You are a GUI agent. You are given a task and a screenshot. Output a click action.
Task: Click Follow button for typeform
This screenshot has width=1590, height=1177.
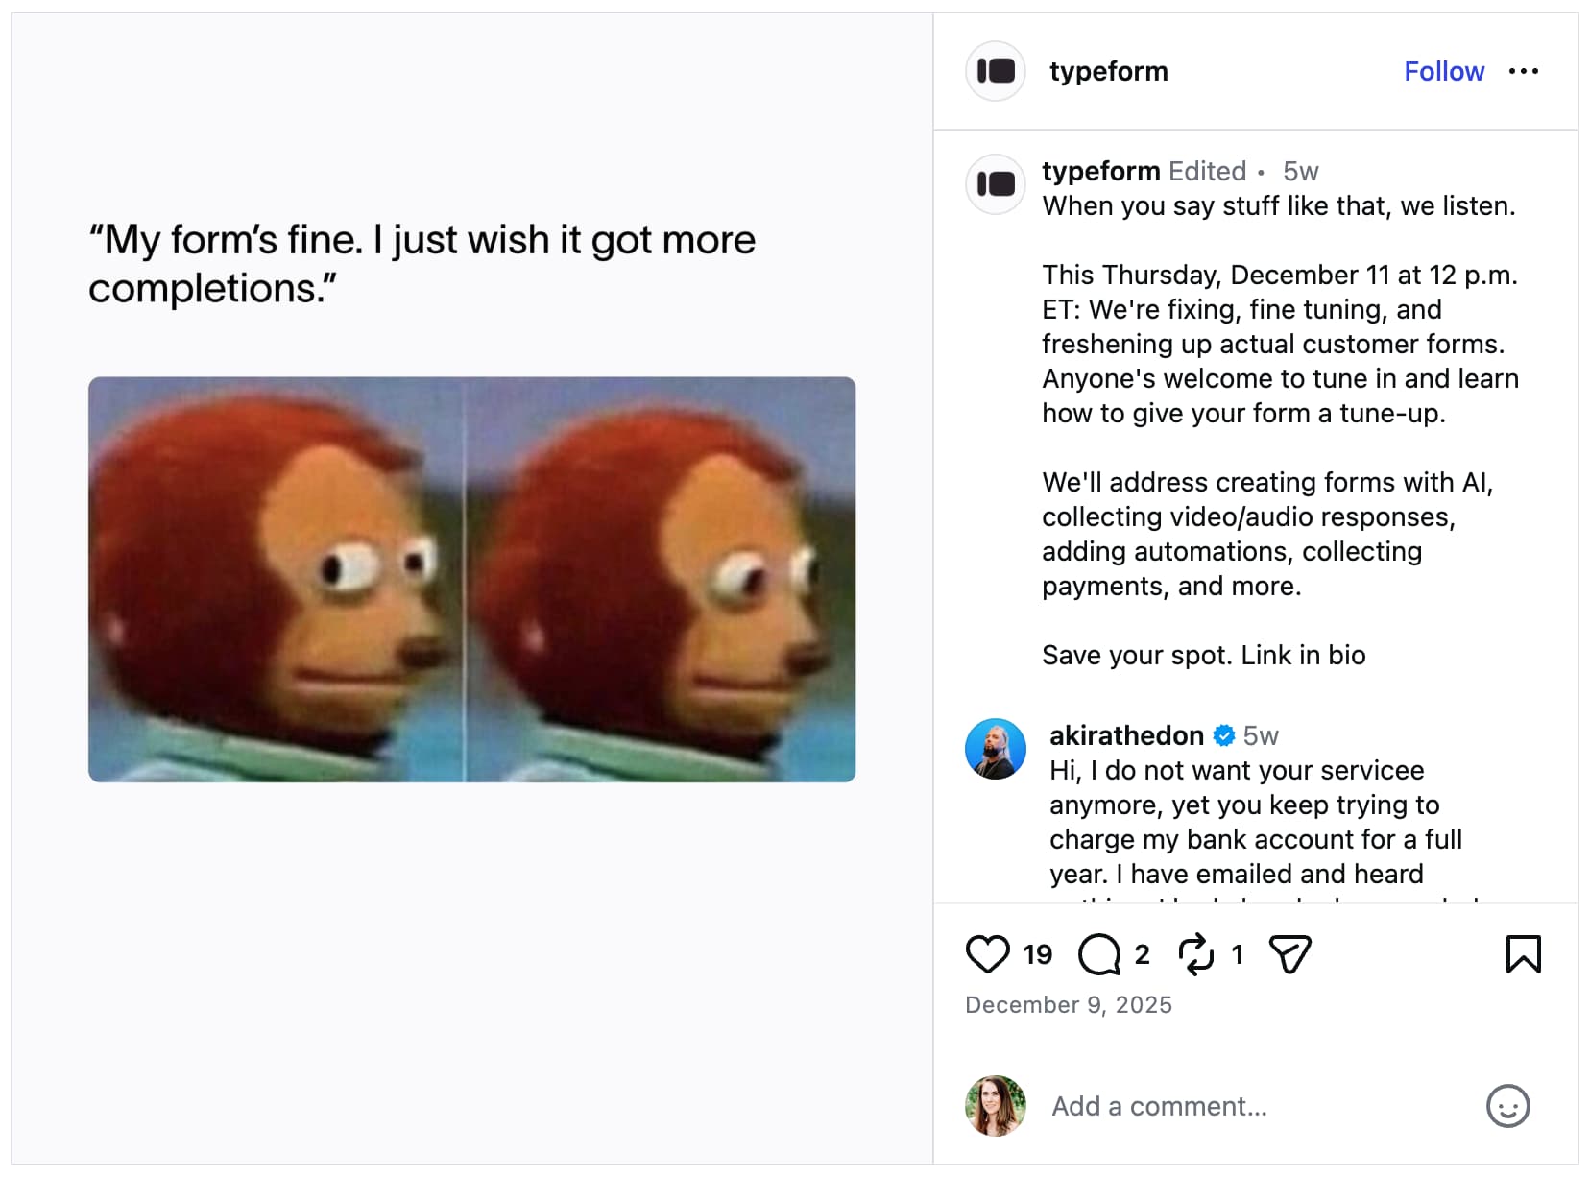click(1443, 71)
